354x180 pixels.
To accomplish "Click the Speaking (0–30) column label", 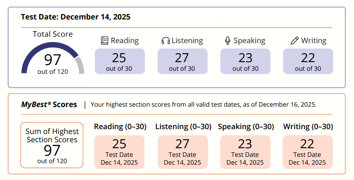I will (x=246, y=126).
